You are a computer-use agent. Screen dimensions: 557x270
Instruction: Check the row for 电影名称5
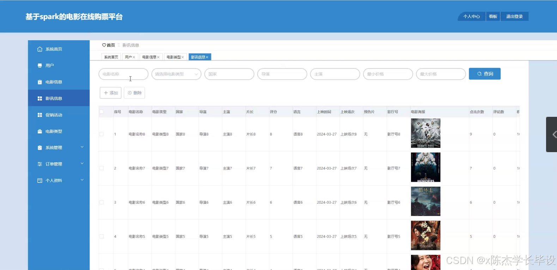point(102,236)
